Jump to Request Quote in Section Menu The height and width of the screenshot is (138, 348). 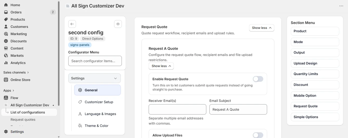[x=315, y=106]
